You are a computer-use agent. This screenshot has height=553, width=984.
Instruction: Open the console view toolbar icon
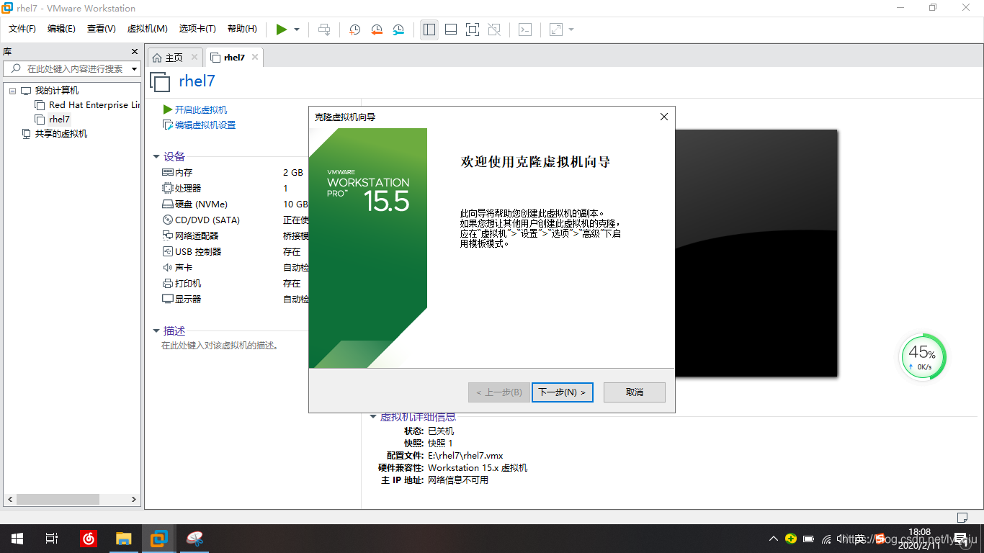526,30
